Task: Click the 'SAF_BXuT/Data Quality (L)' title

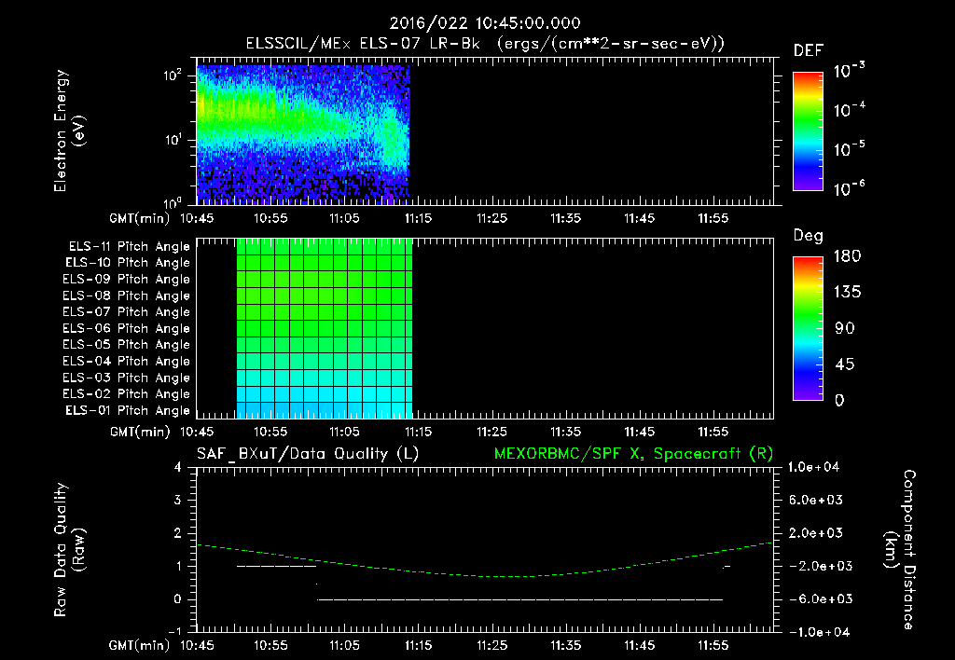Action: tap(308, 454)
